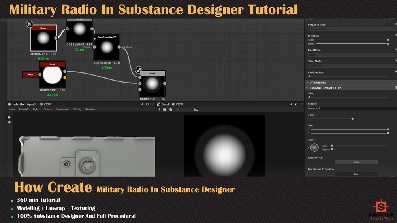Open the Display menu in the 3D view

pyautogui.click(x=77, y=109)
